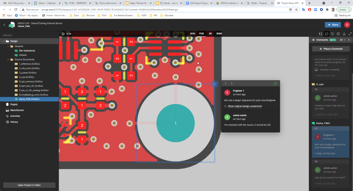
Task: Click the back arrow beside project name
Action: coord(5,25)
